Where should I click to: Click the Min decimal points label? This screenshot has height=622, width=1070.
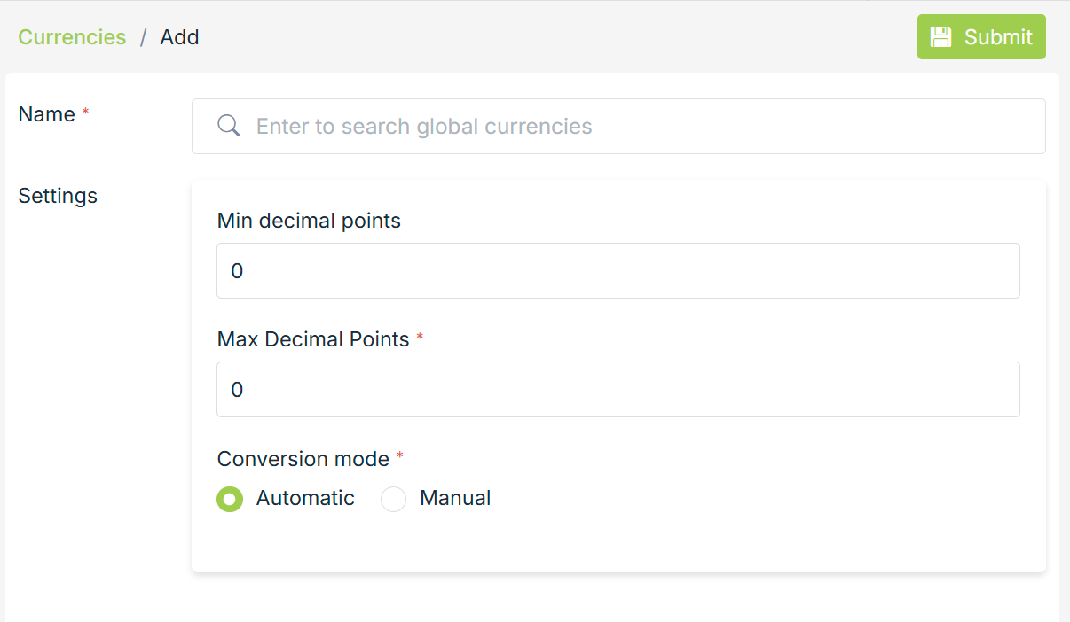coord(309,221)
